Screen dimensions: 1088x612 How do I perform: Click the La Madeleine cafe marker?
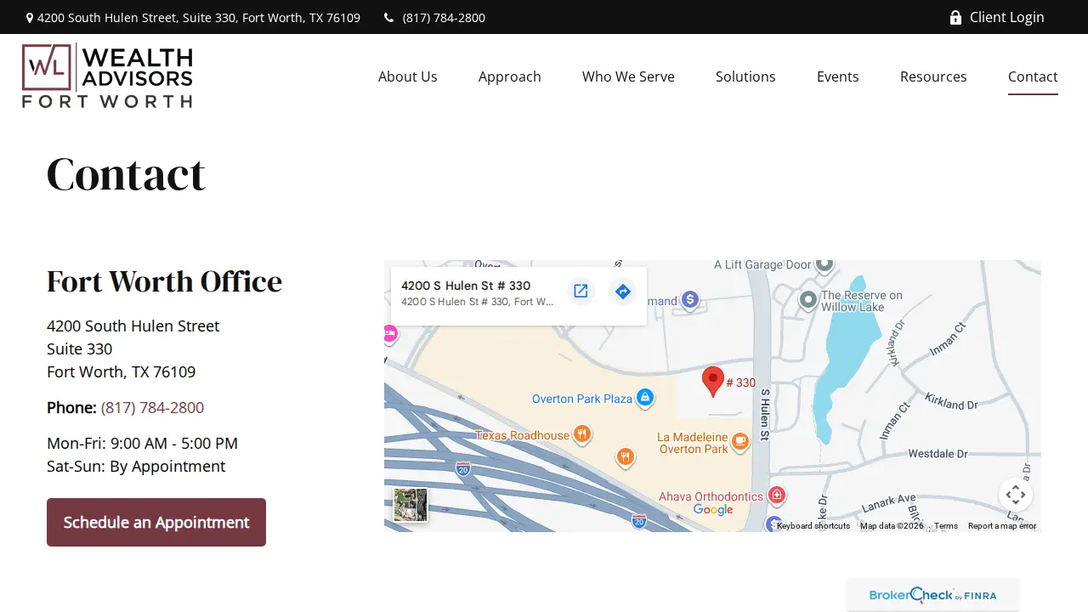(740, 440)
